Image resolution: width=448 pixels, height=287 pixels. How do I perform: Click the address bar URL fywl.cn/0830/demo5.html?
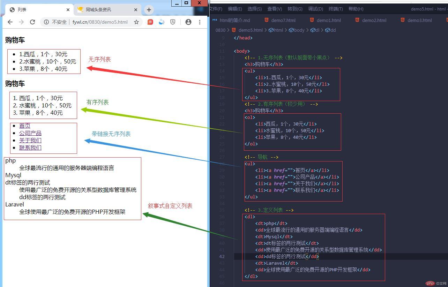[100, 22]
